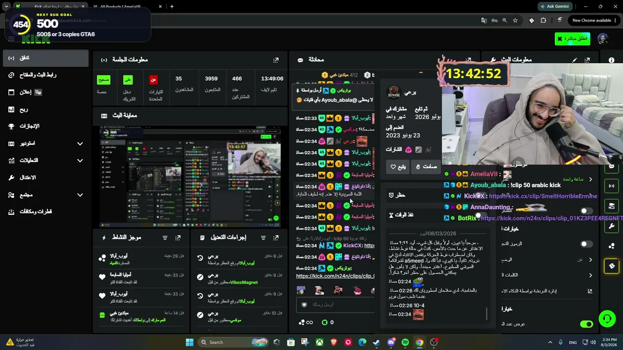Toggle the switch just above the خيارات heading
Screen dimensions: 623x350
586,211
